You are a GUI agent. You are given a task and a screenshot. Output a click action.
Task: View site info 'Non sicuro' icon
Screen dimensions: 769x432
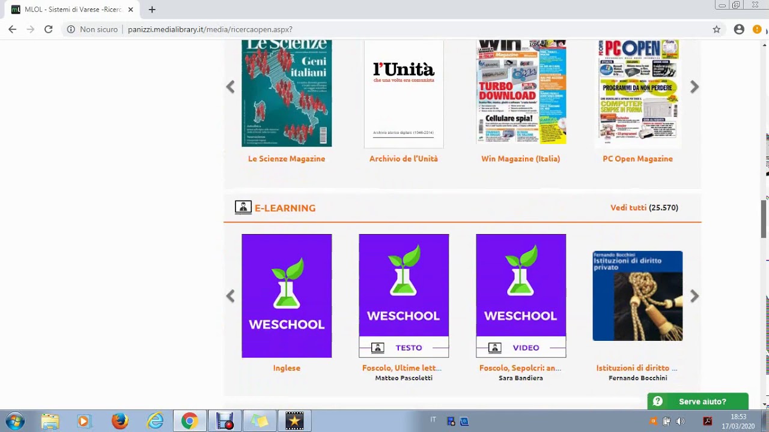[x=71, y=29]
